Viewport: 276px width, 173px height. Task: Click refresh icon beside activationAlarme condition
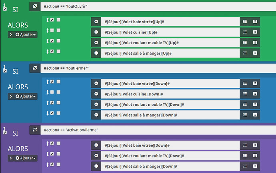(35, 130)
